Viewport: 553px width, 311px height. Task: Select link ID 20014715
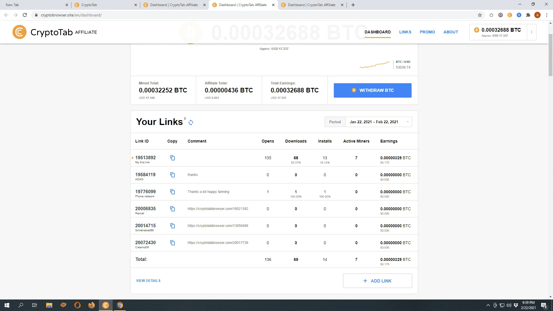point(145,225)
